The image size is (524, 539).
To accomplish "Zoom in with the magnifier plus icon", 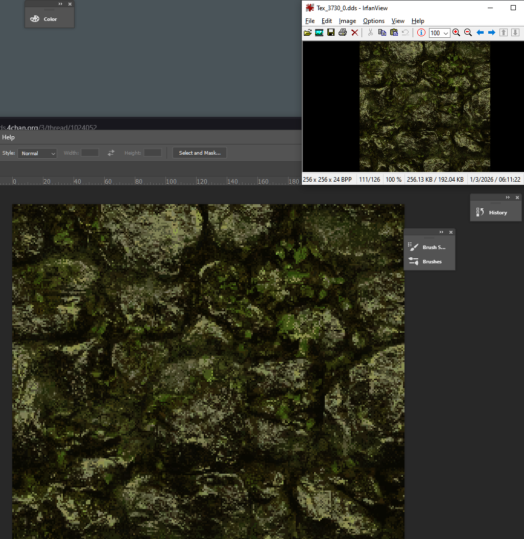I will (456, 33).
